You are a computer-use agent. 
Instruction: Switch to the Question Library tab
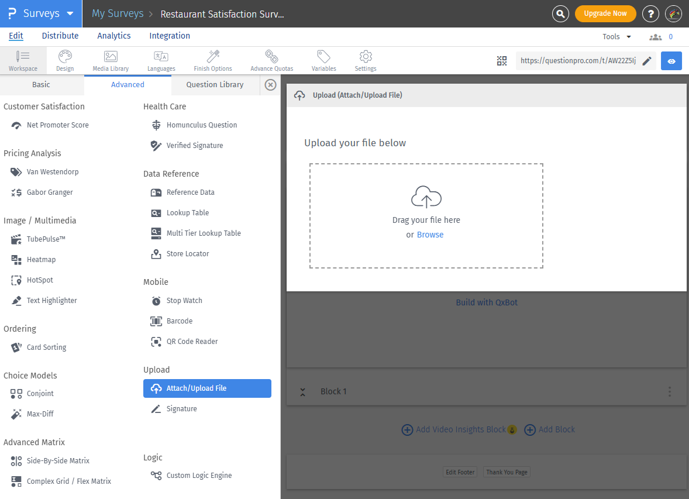[x=215, y=85]
